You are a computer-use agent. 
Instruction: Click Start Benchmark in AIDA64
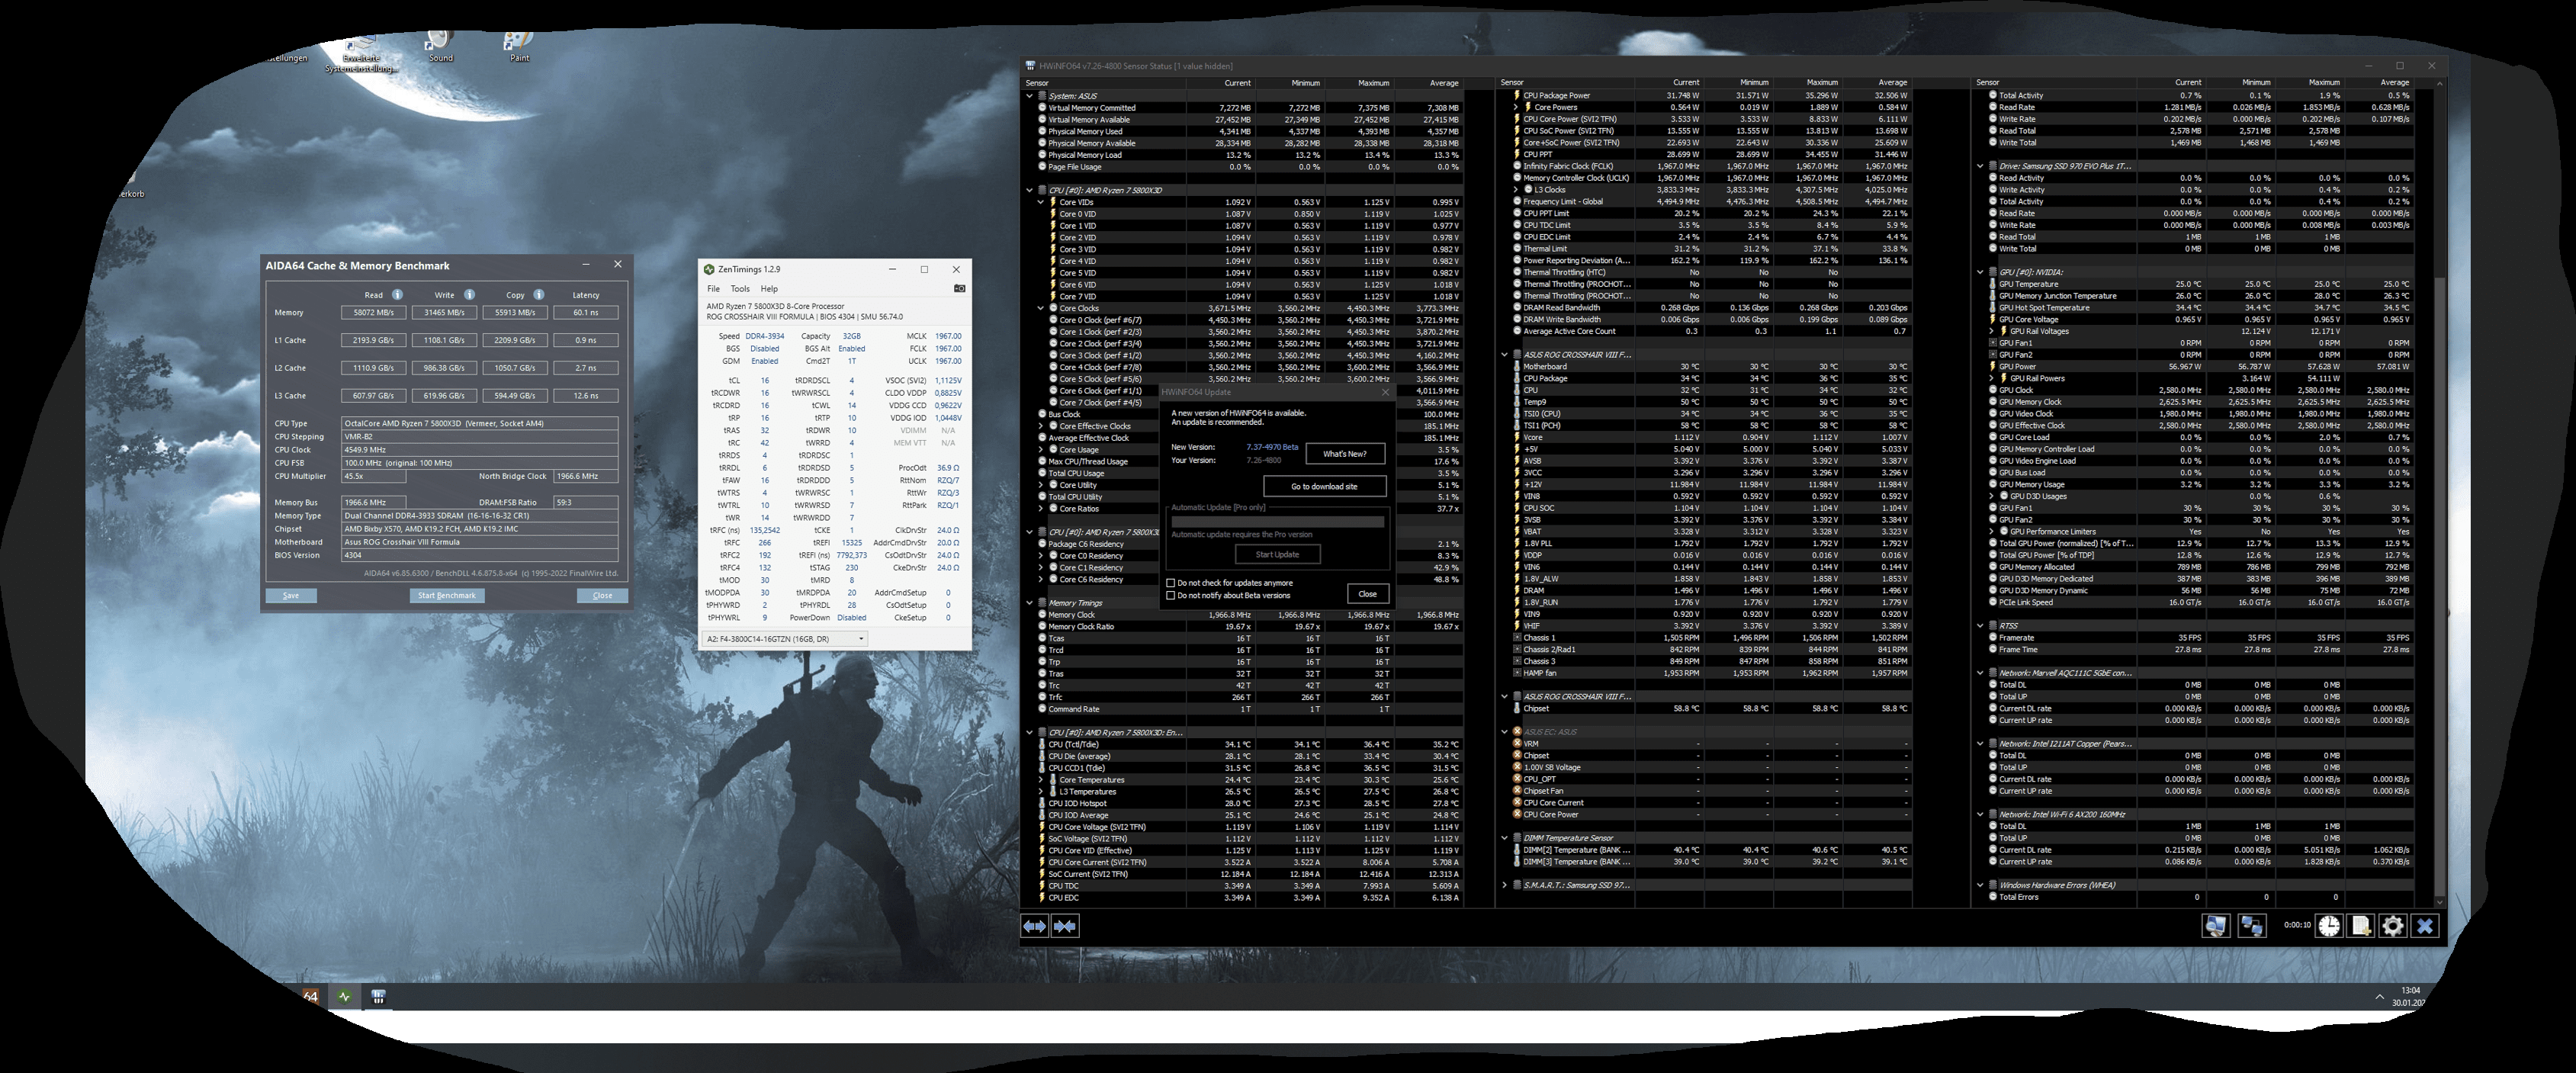point(447,596)
